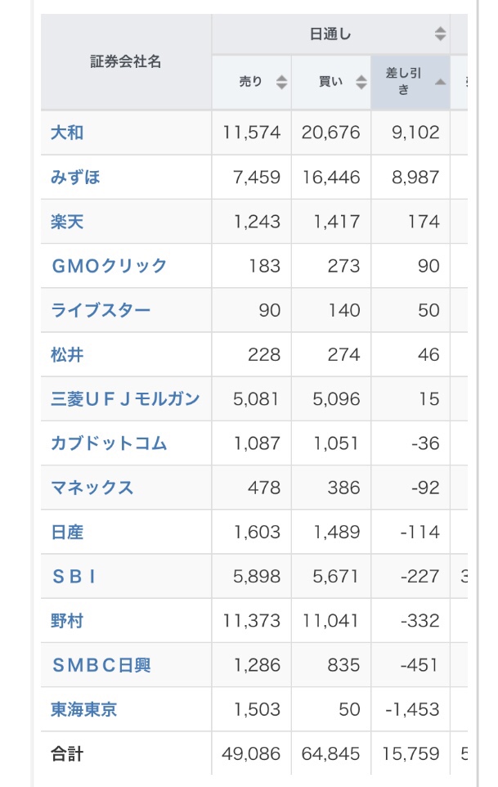Open the SBI securities link
498x787 pixels.
tap(74, 576)
